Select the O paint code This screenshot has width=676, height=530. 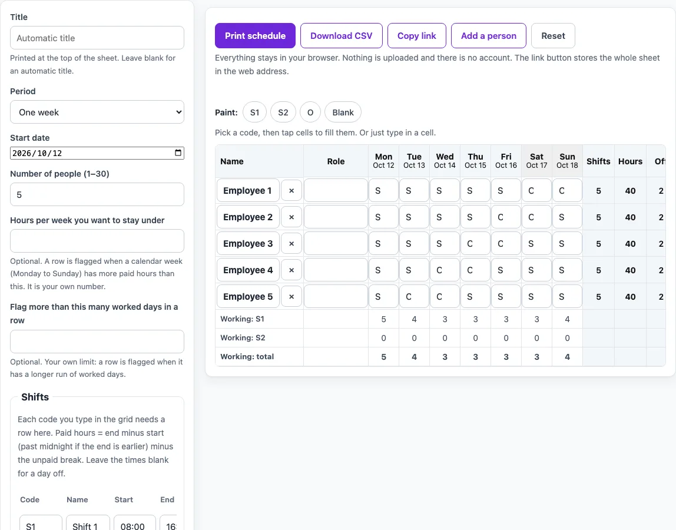pyautogui.click(x=310, y=112)
